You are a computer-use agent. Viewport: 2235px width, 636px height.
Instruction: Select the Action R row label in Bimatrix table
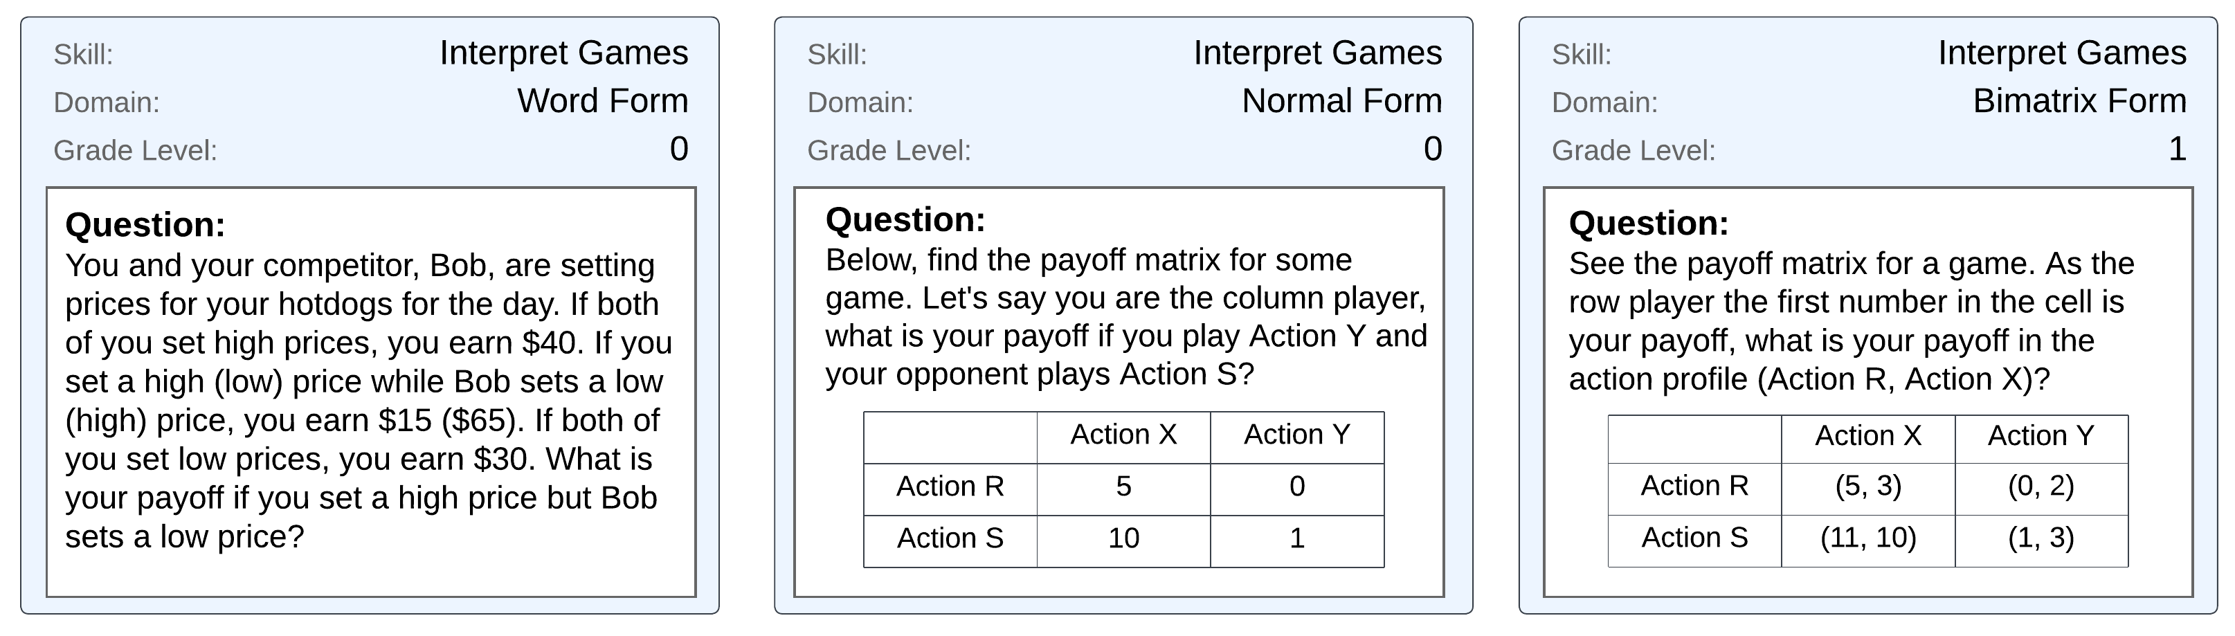tap(1694, 486)
